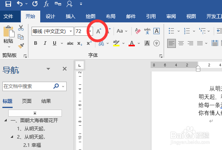Save the document with the floppy disk icon
Image resolution: width=222 pixels, height=150 pixels.
point(8,4)
